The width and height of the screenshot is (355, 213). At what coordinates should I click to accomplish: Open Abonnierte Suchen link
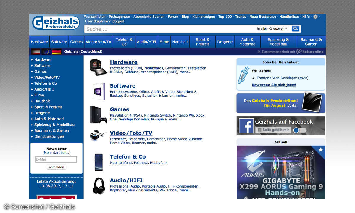pyautogui.click(x=149, y=17)
